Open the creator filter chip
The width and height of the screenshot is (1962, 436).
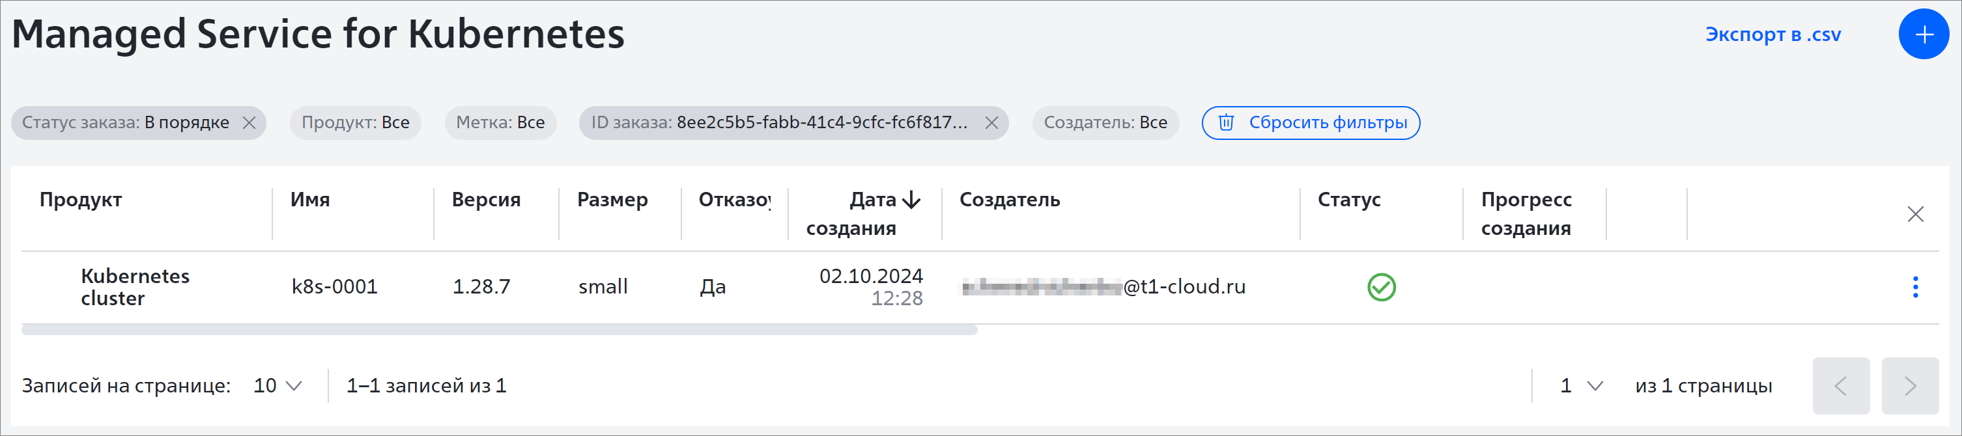tap(1105, 122)
